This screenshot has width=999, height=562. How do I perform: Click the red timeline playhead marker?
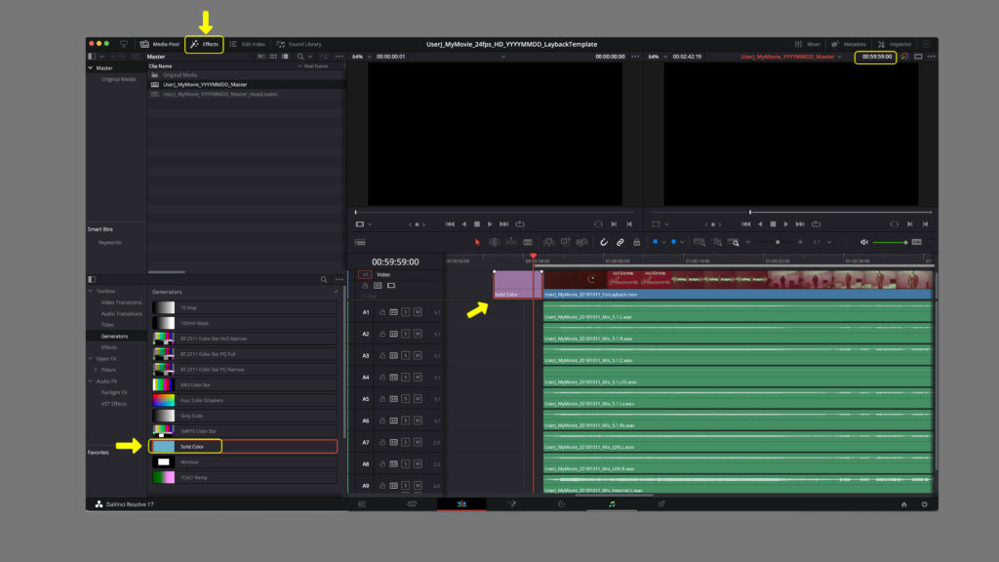click(534, 257)
